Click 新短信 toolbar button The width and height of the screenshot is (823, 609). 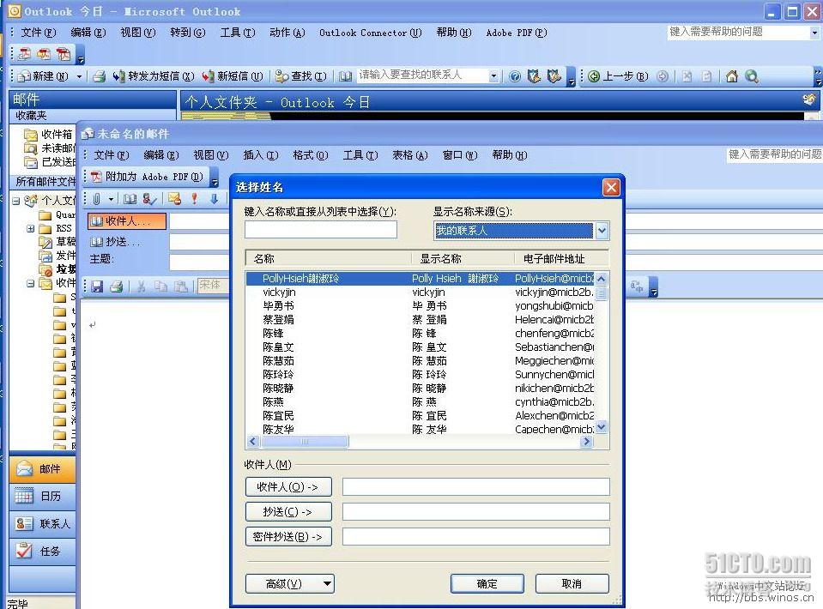click(233, 76)
